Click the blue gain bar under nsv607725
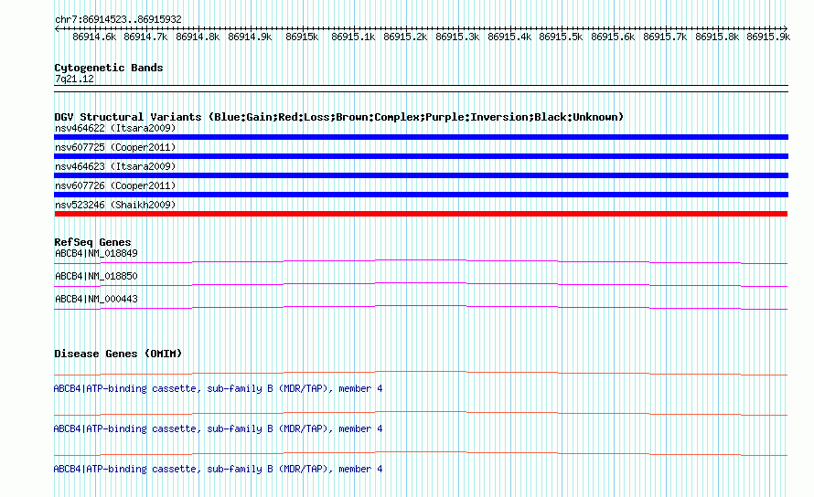Screen dimensions: 814x497 421,156
